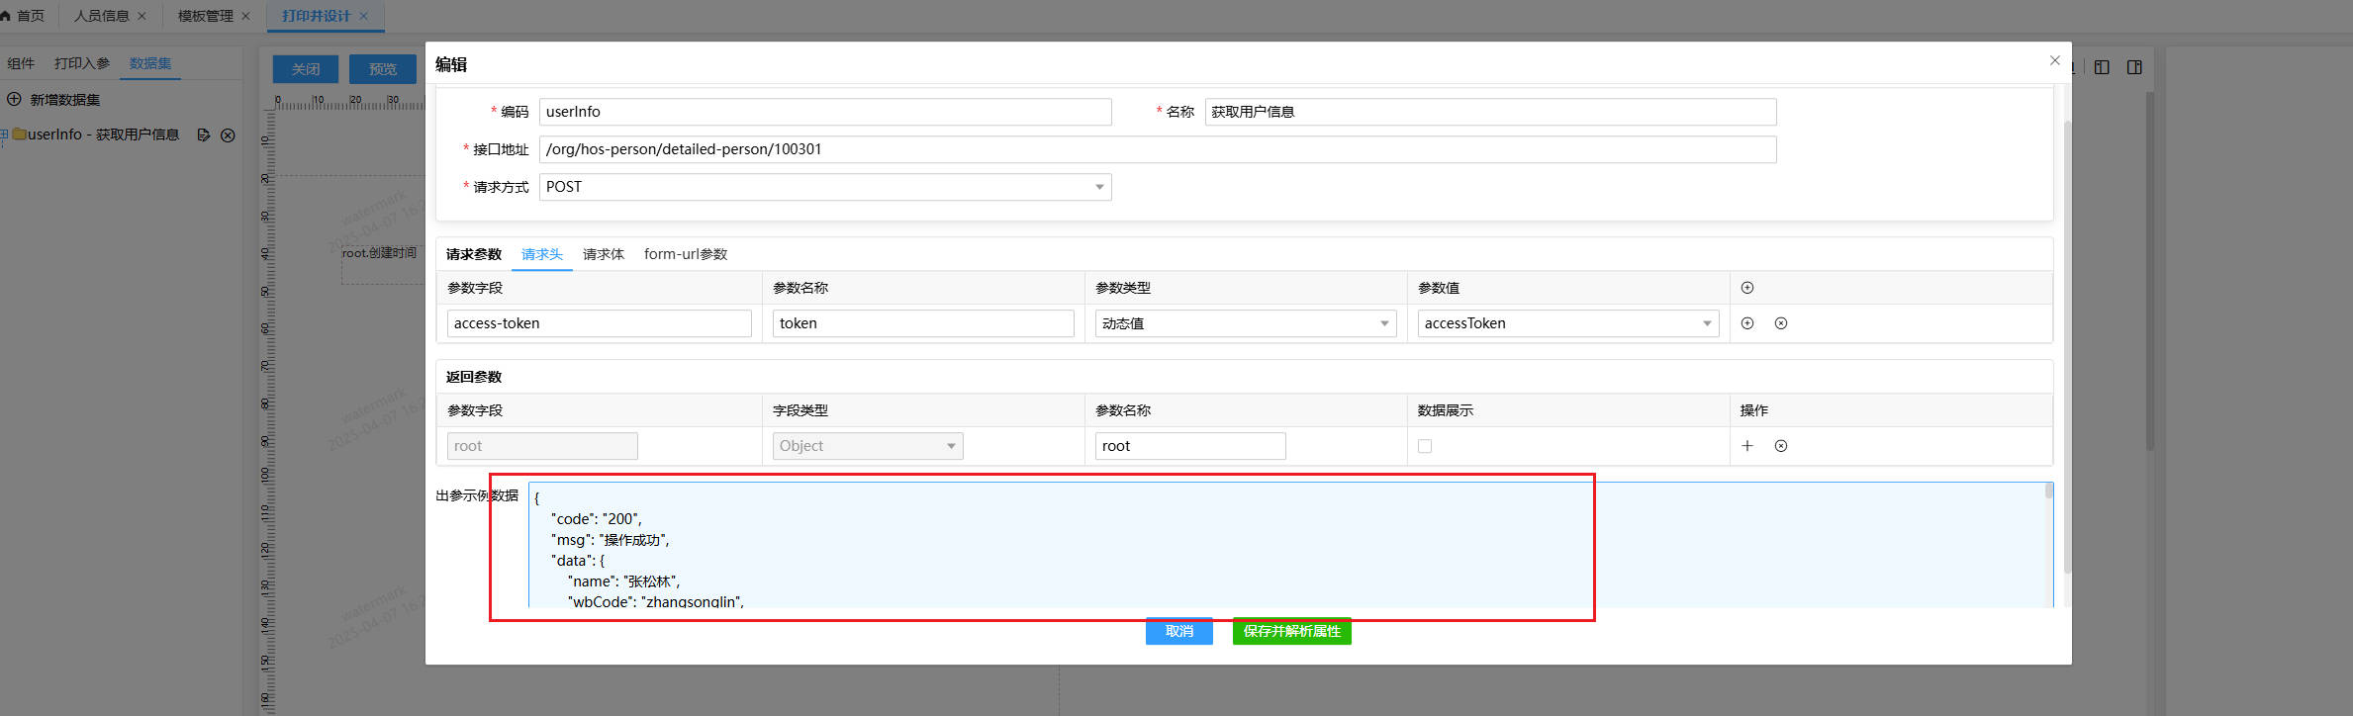Image resolution: width=2353 pixels, height=716 pixels.
Task: Click the plus icon in the root row
Action: click(1747, 446)
